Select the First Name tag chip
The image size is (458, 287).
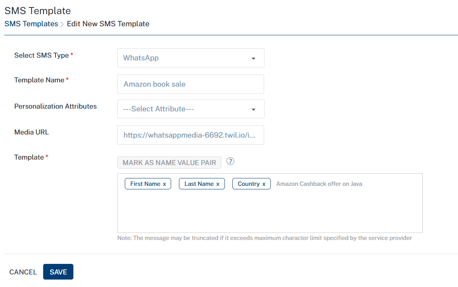pyautogui.click(x=145, y=184)
